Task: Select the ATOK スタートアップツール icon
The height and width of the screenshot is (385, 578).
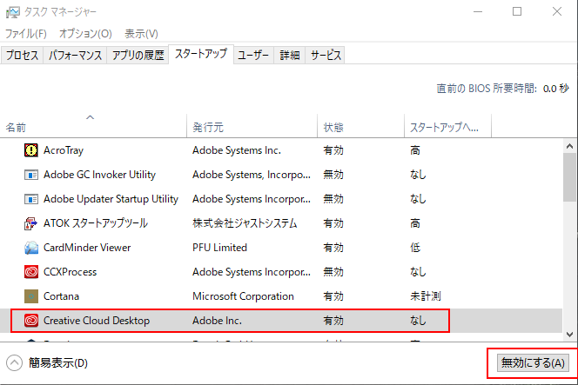Action: coord(31,223)
